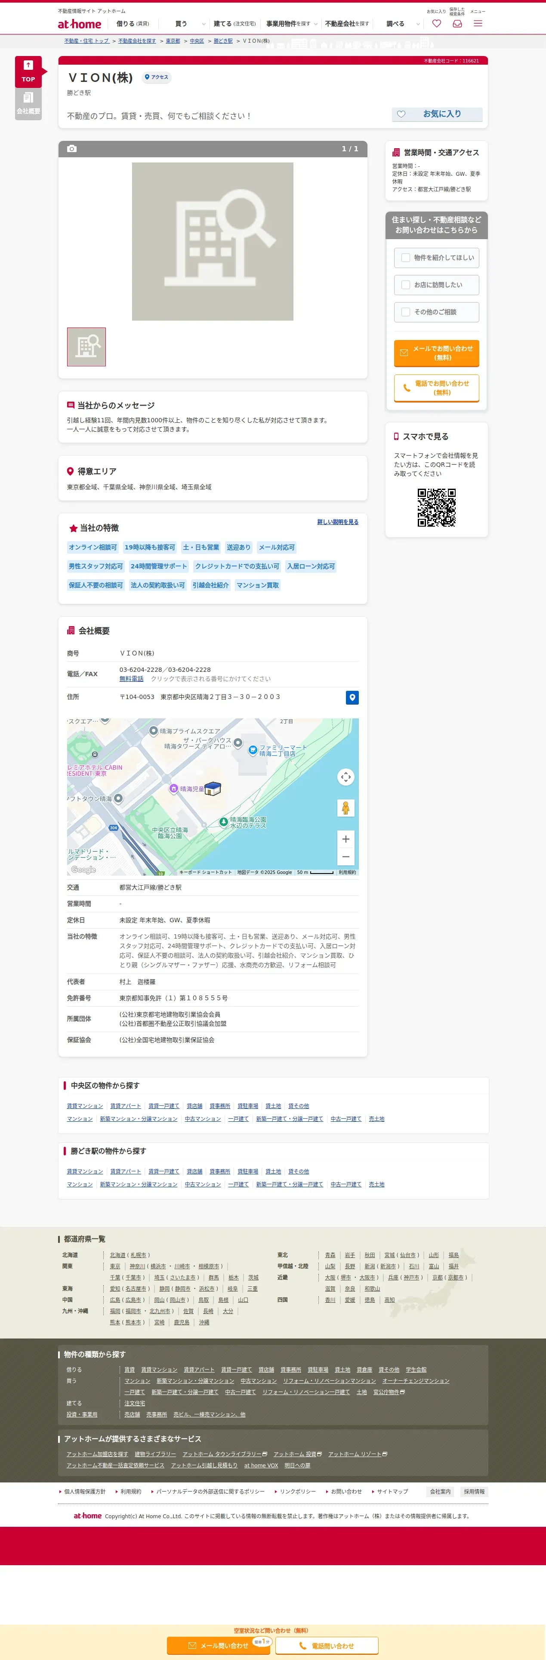
Task: Click 不動産・住宅トップ breadcrumb
Action: (87, 41)
